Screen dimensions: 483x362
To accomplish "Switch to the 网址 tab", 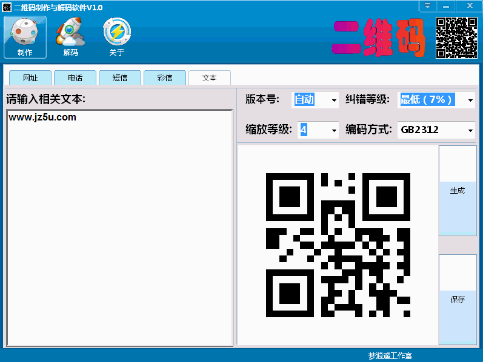I will point(30,78).
